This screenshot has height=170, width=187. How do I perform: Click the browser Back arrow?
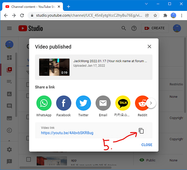(6, 15)
